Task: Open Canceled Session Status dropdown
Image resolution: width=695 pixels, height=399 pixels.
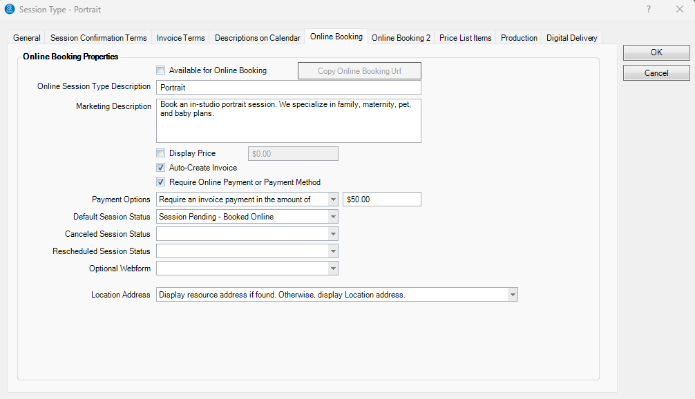Action: click(x=333, y=234)
